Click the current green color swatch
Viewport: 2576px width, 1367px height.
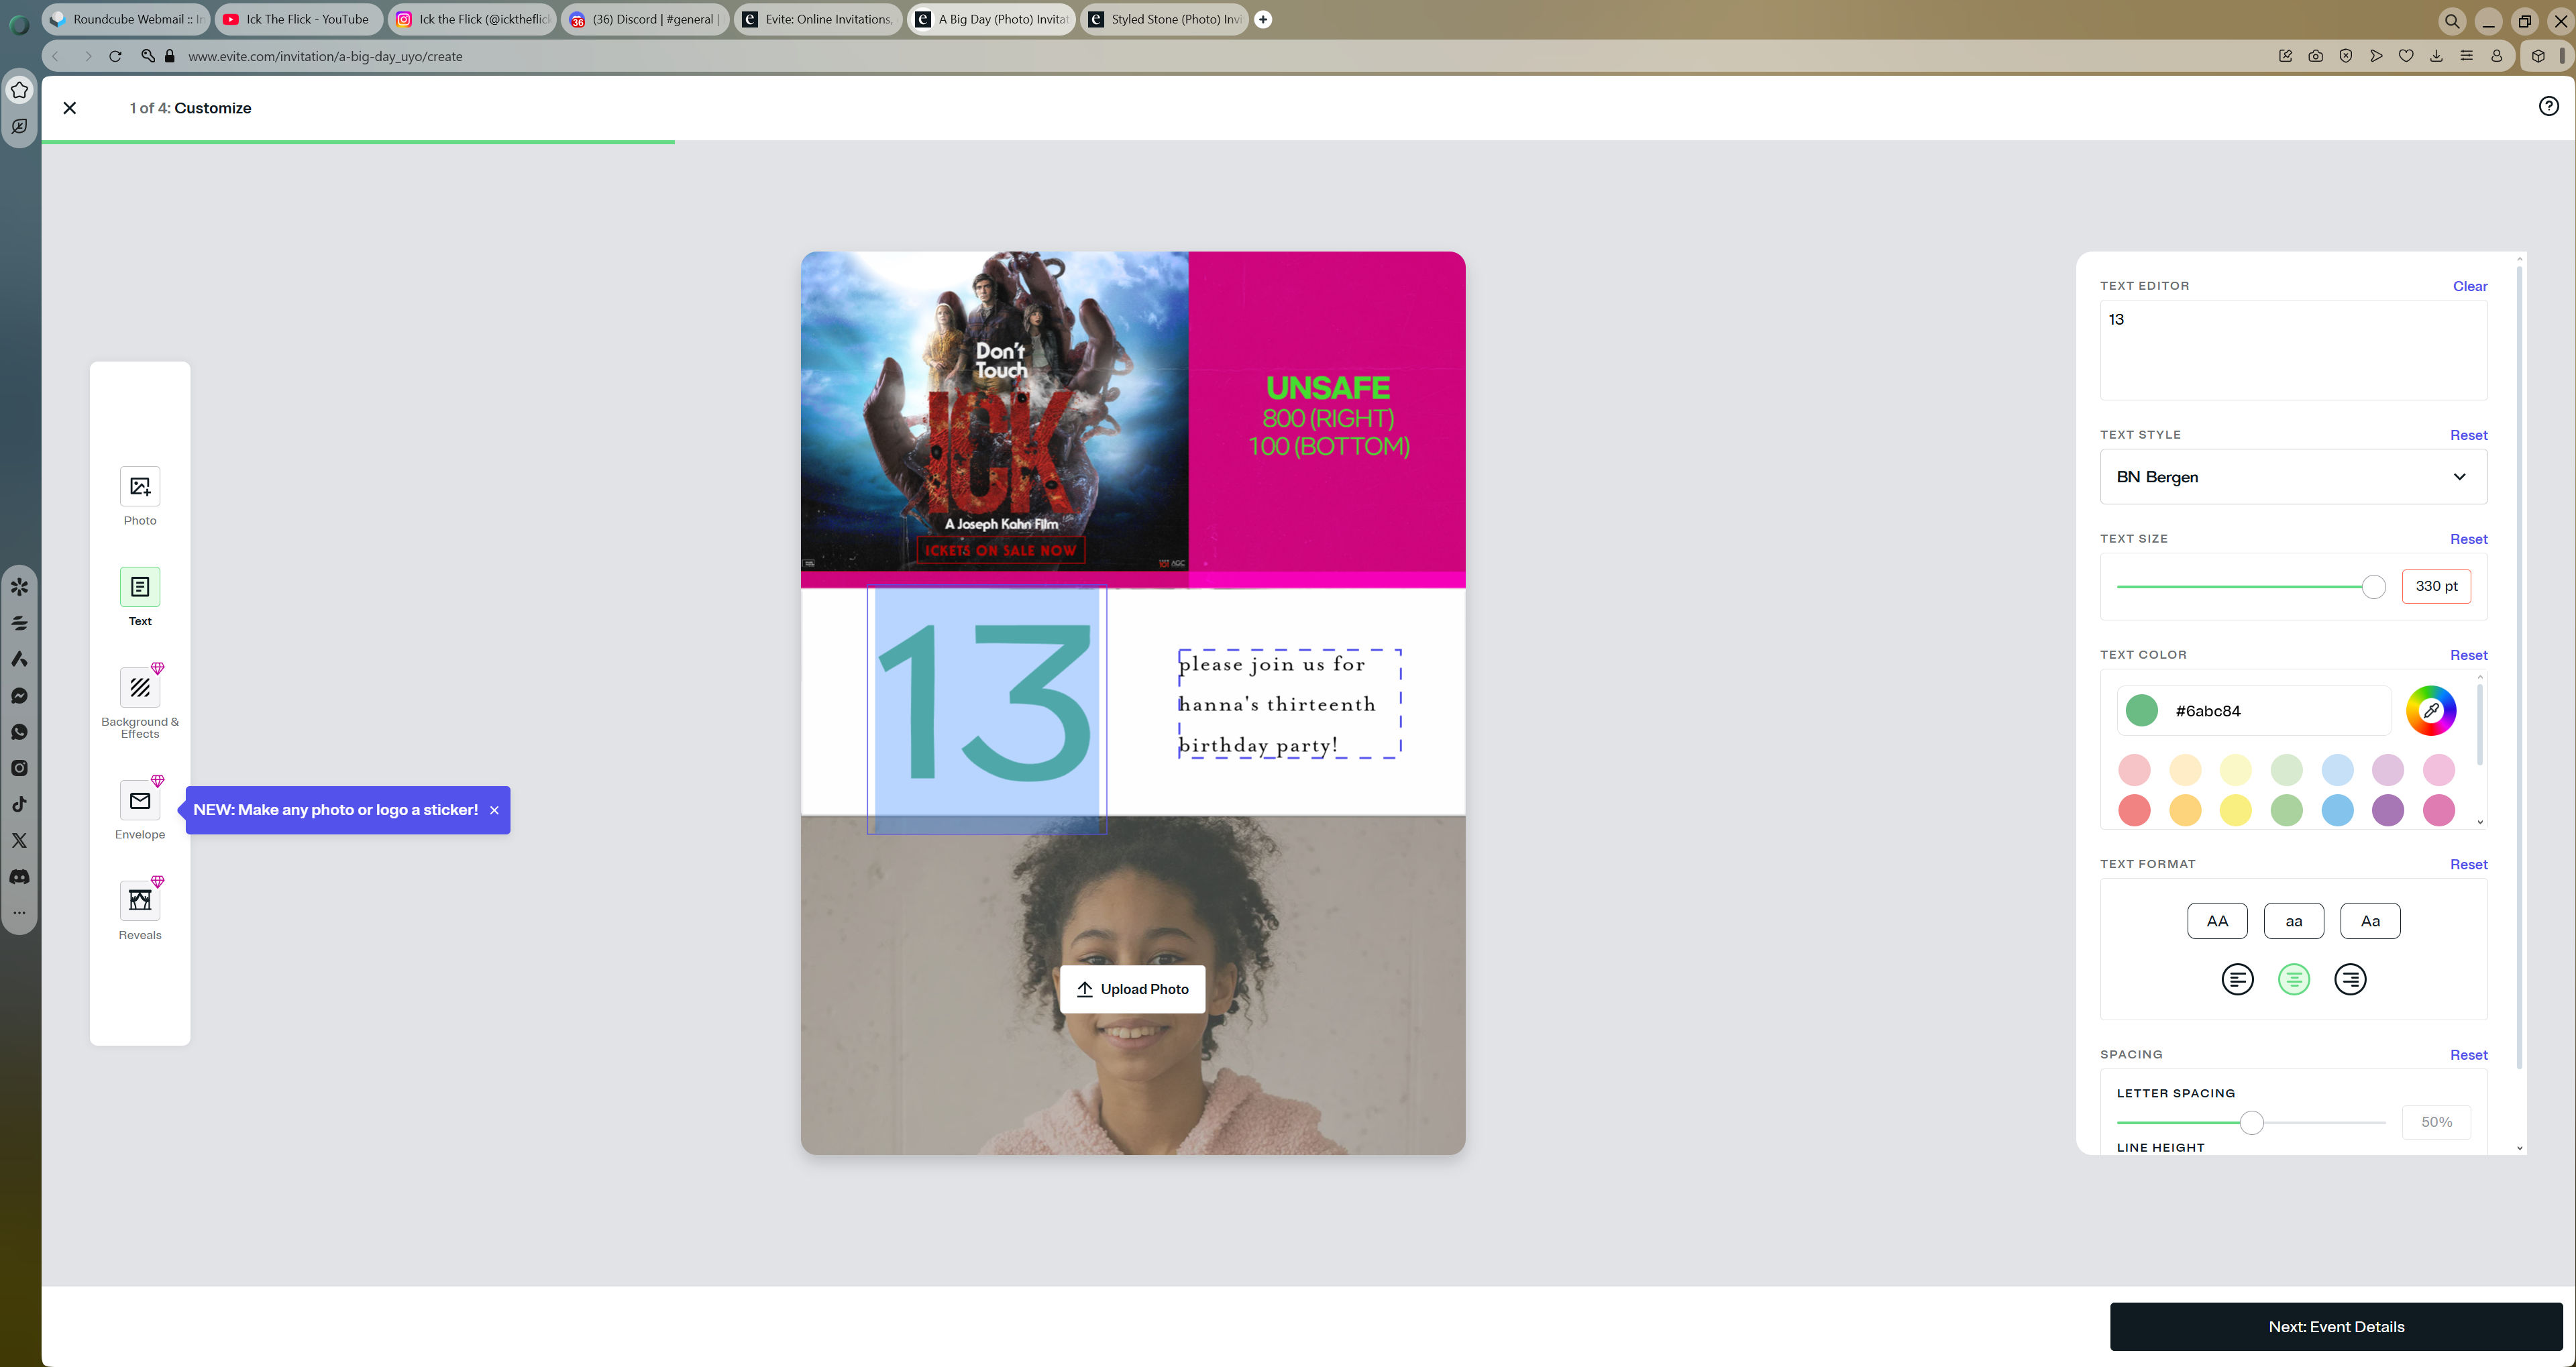pos(2141,711)
